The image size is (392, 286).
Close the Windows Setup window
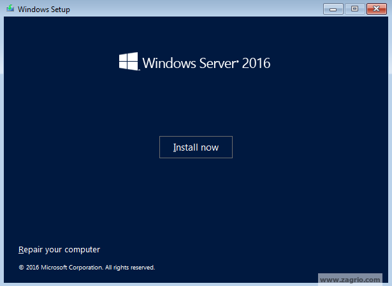pyautogui.click(x=377, y=9)
